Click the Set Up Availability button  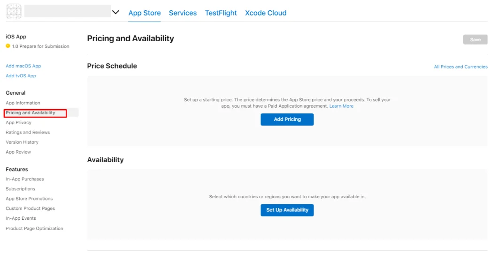(287, 210)
